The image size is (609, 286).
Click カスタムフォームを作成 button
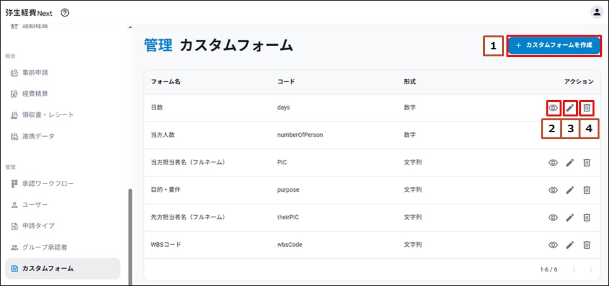point(554,46)
